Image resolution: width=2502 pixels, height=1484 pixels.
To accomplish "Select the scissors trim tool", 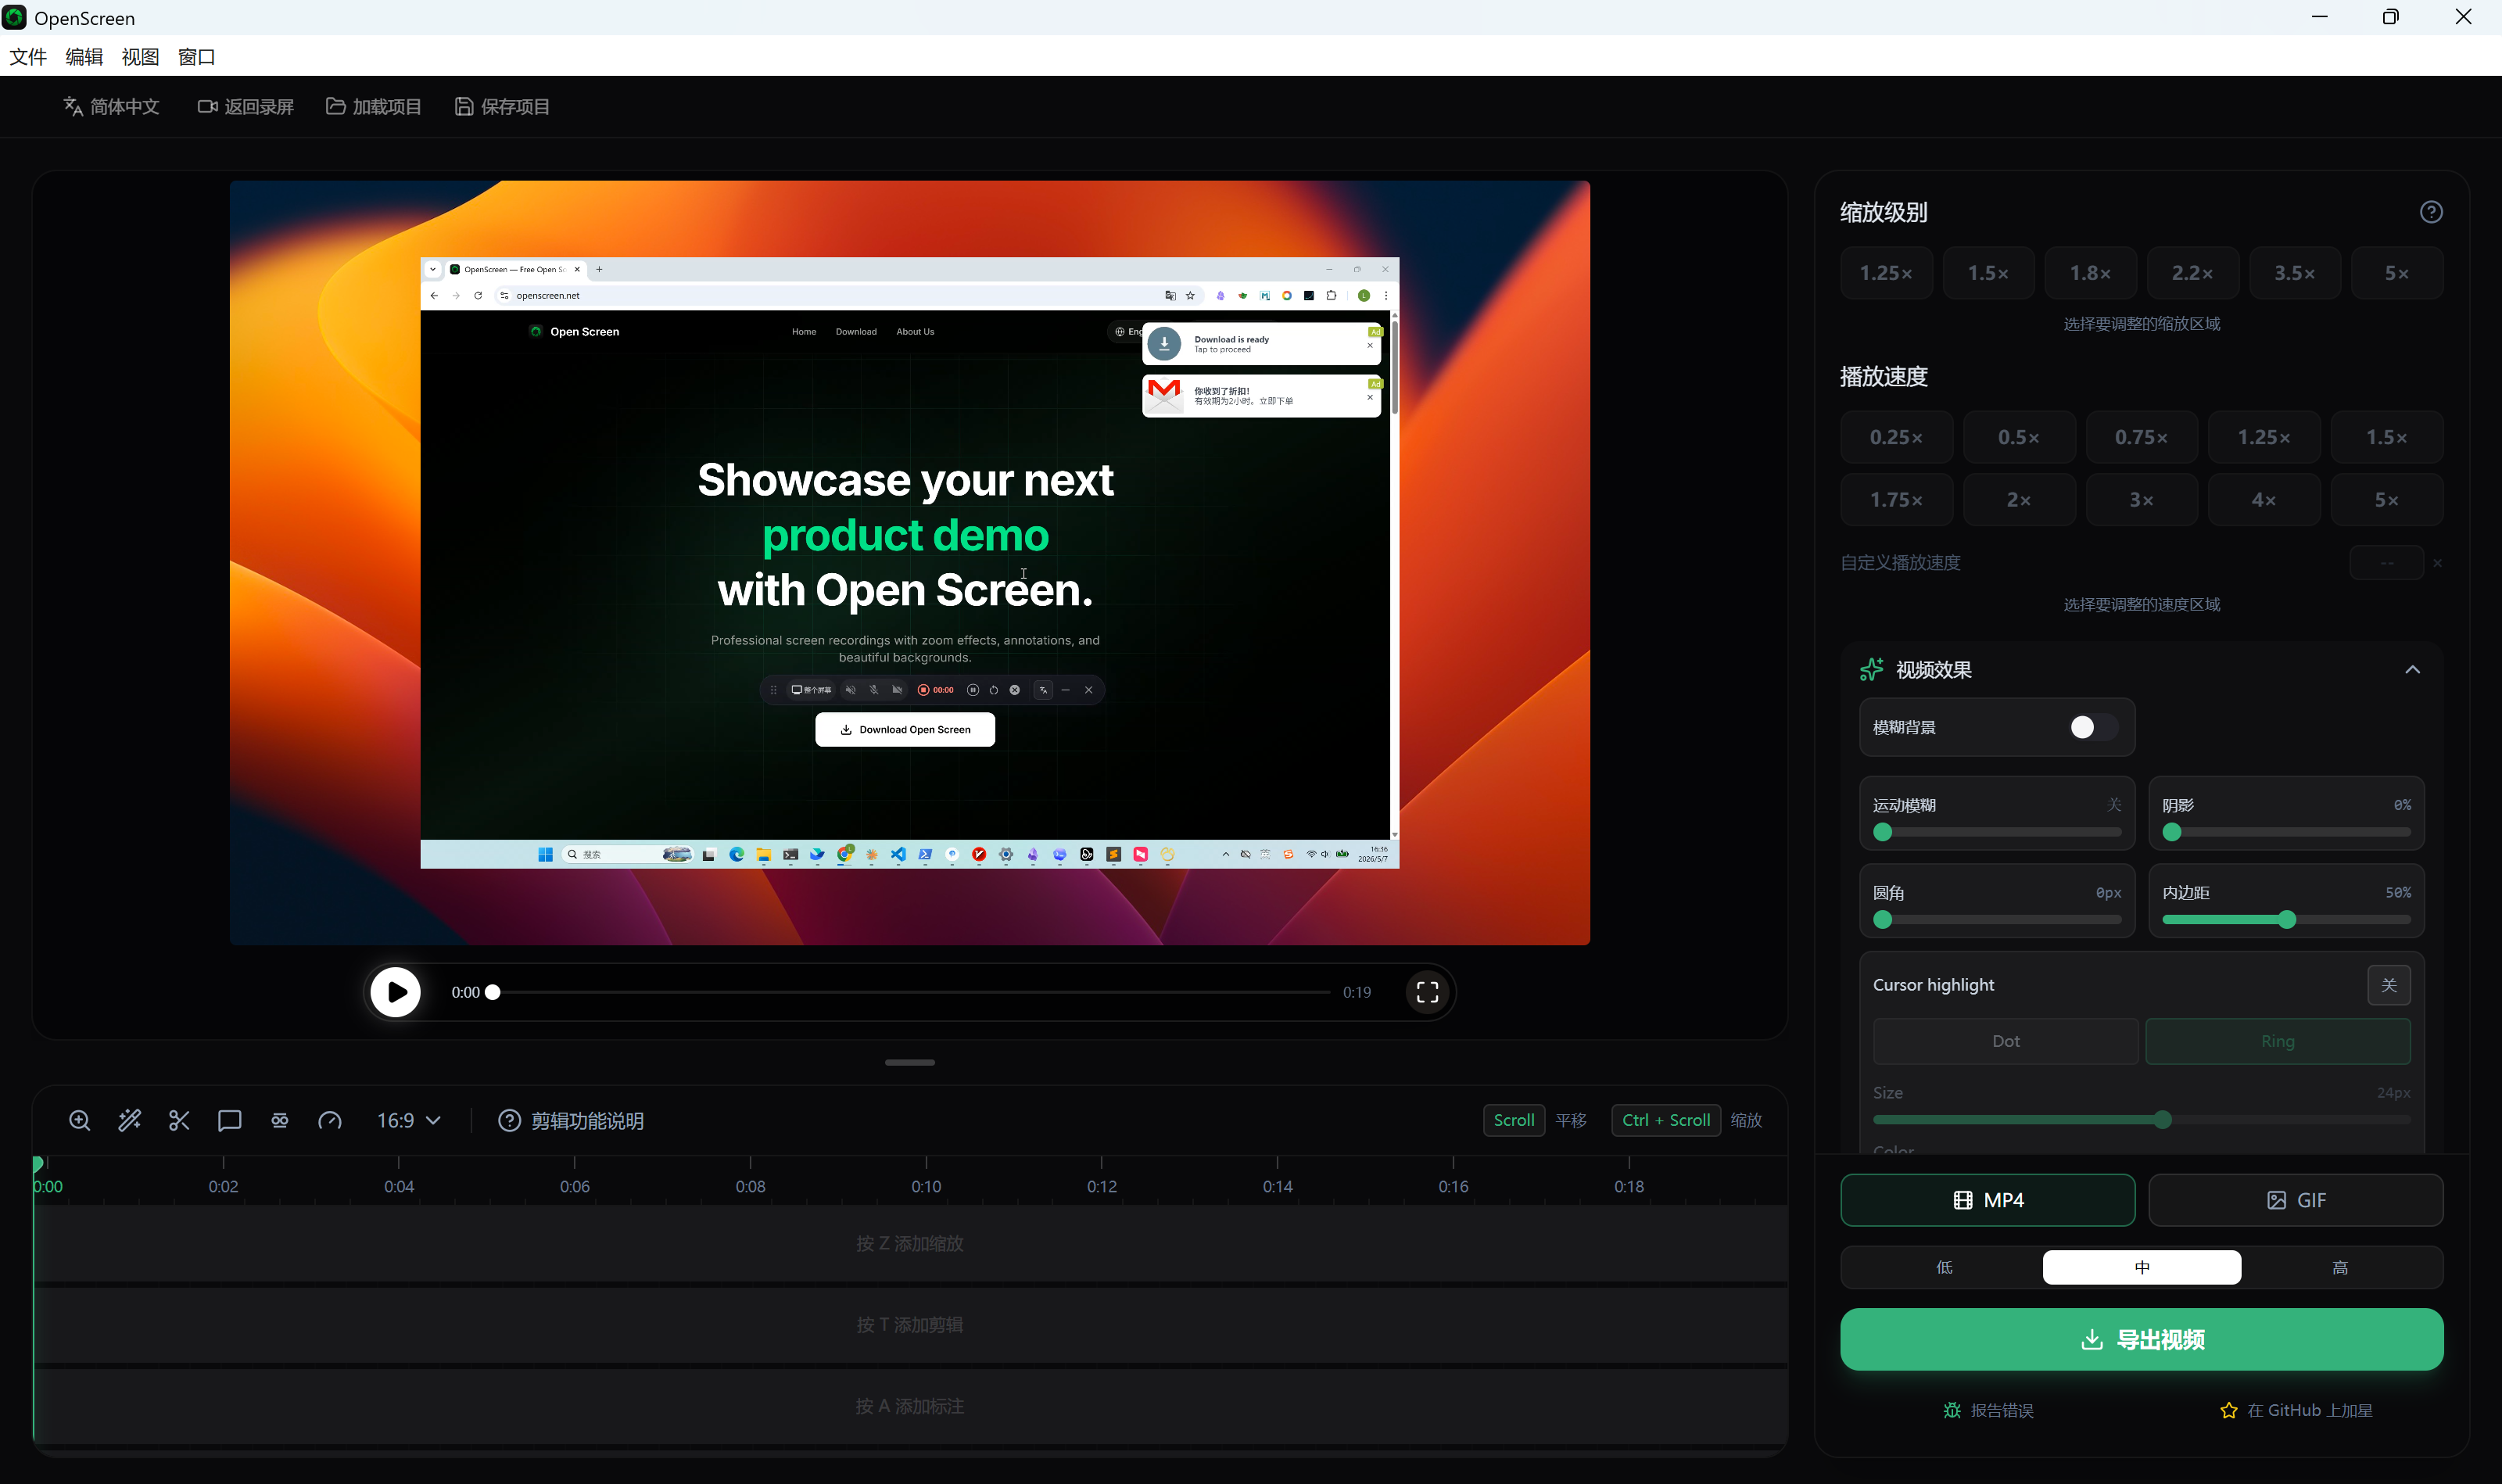I will pos(179,1120).
